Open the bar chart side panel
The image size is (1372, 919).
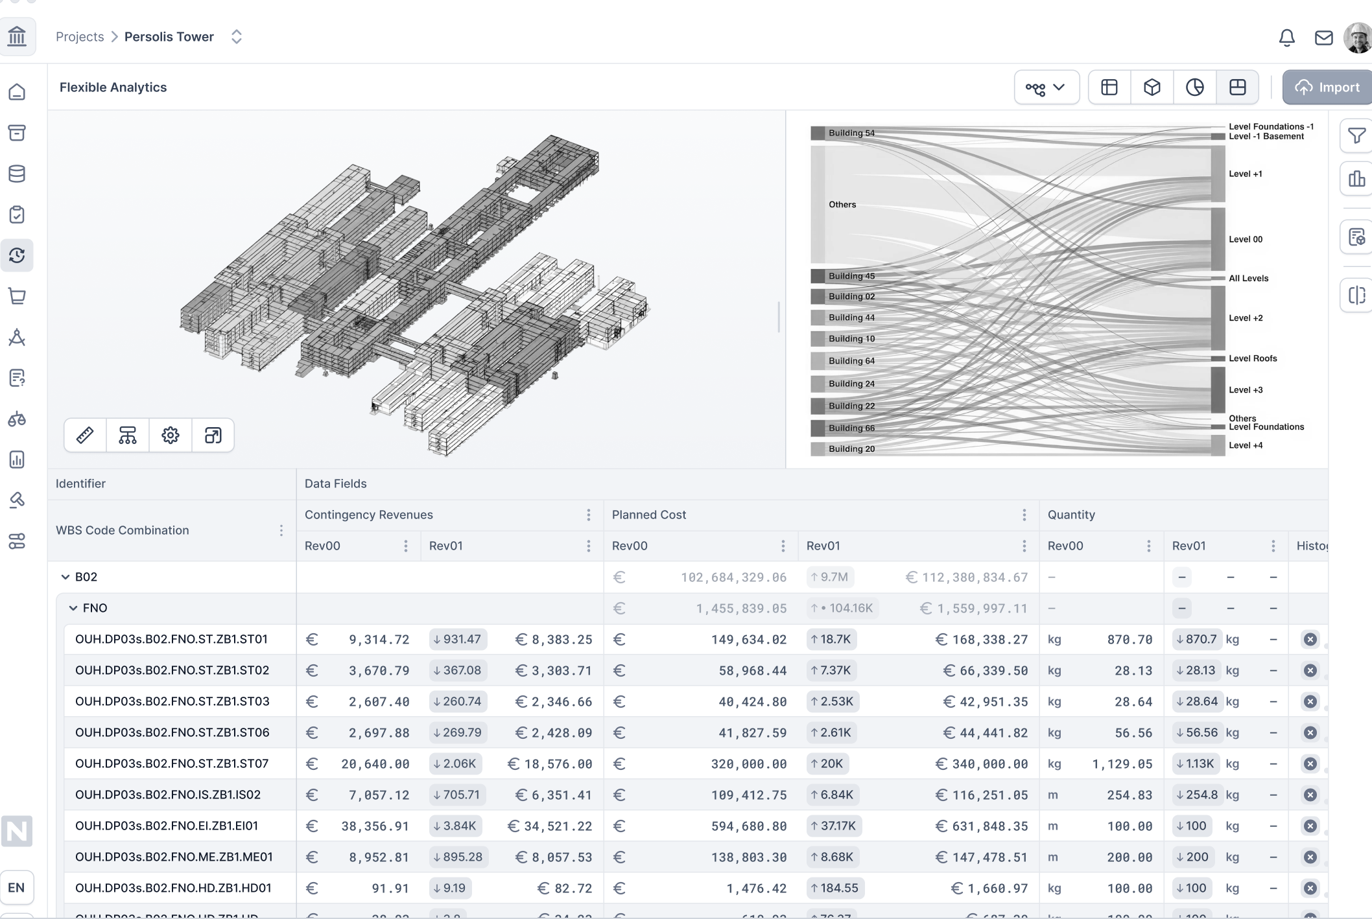[x=1356, y=178]
